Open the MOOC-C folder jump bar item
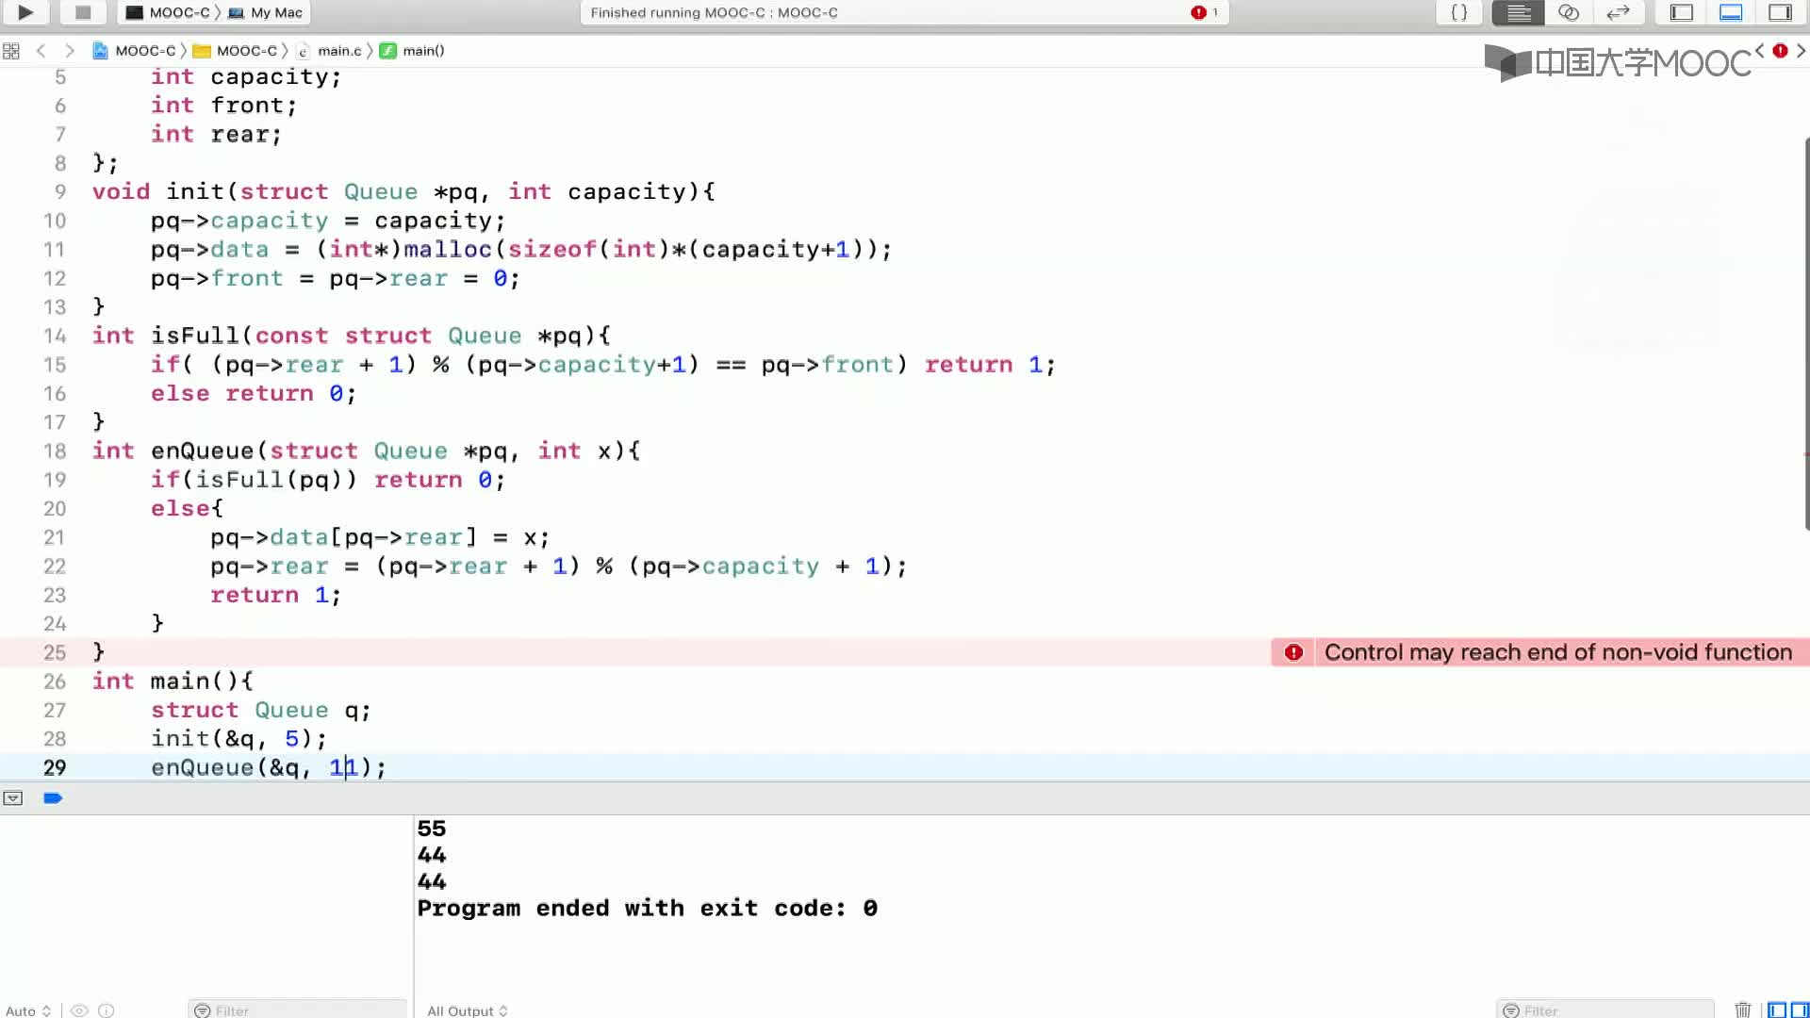The width and height of the screenshot is (1810, 1018). [x=236, y=51]
